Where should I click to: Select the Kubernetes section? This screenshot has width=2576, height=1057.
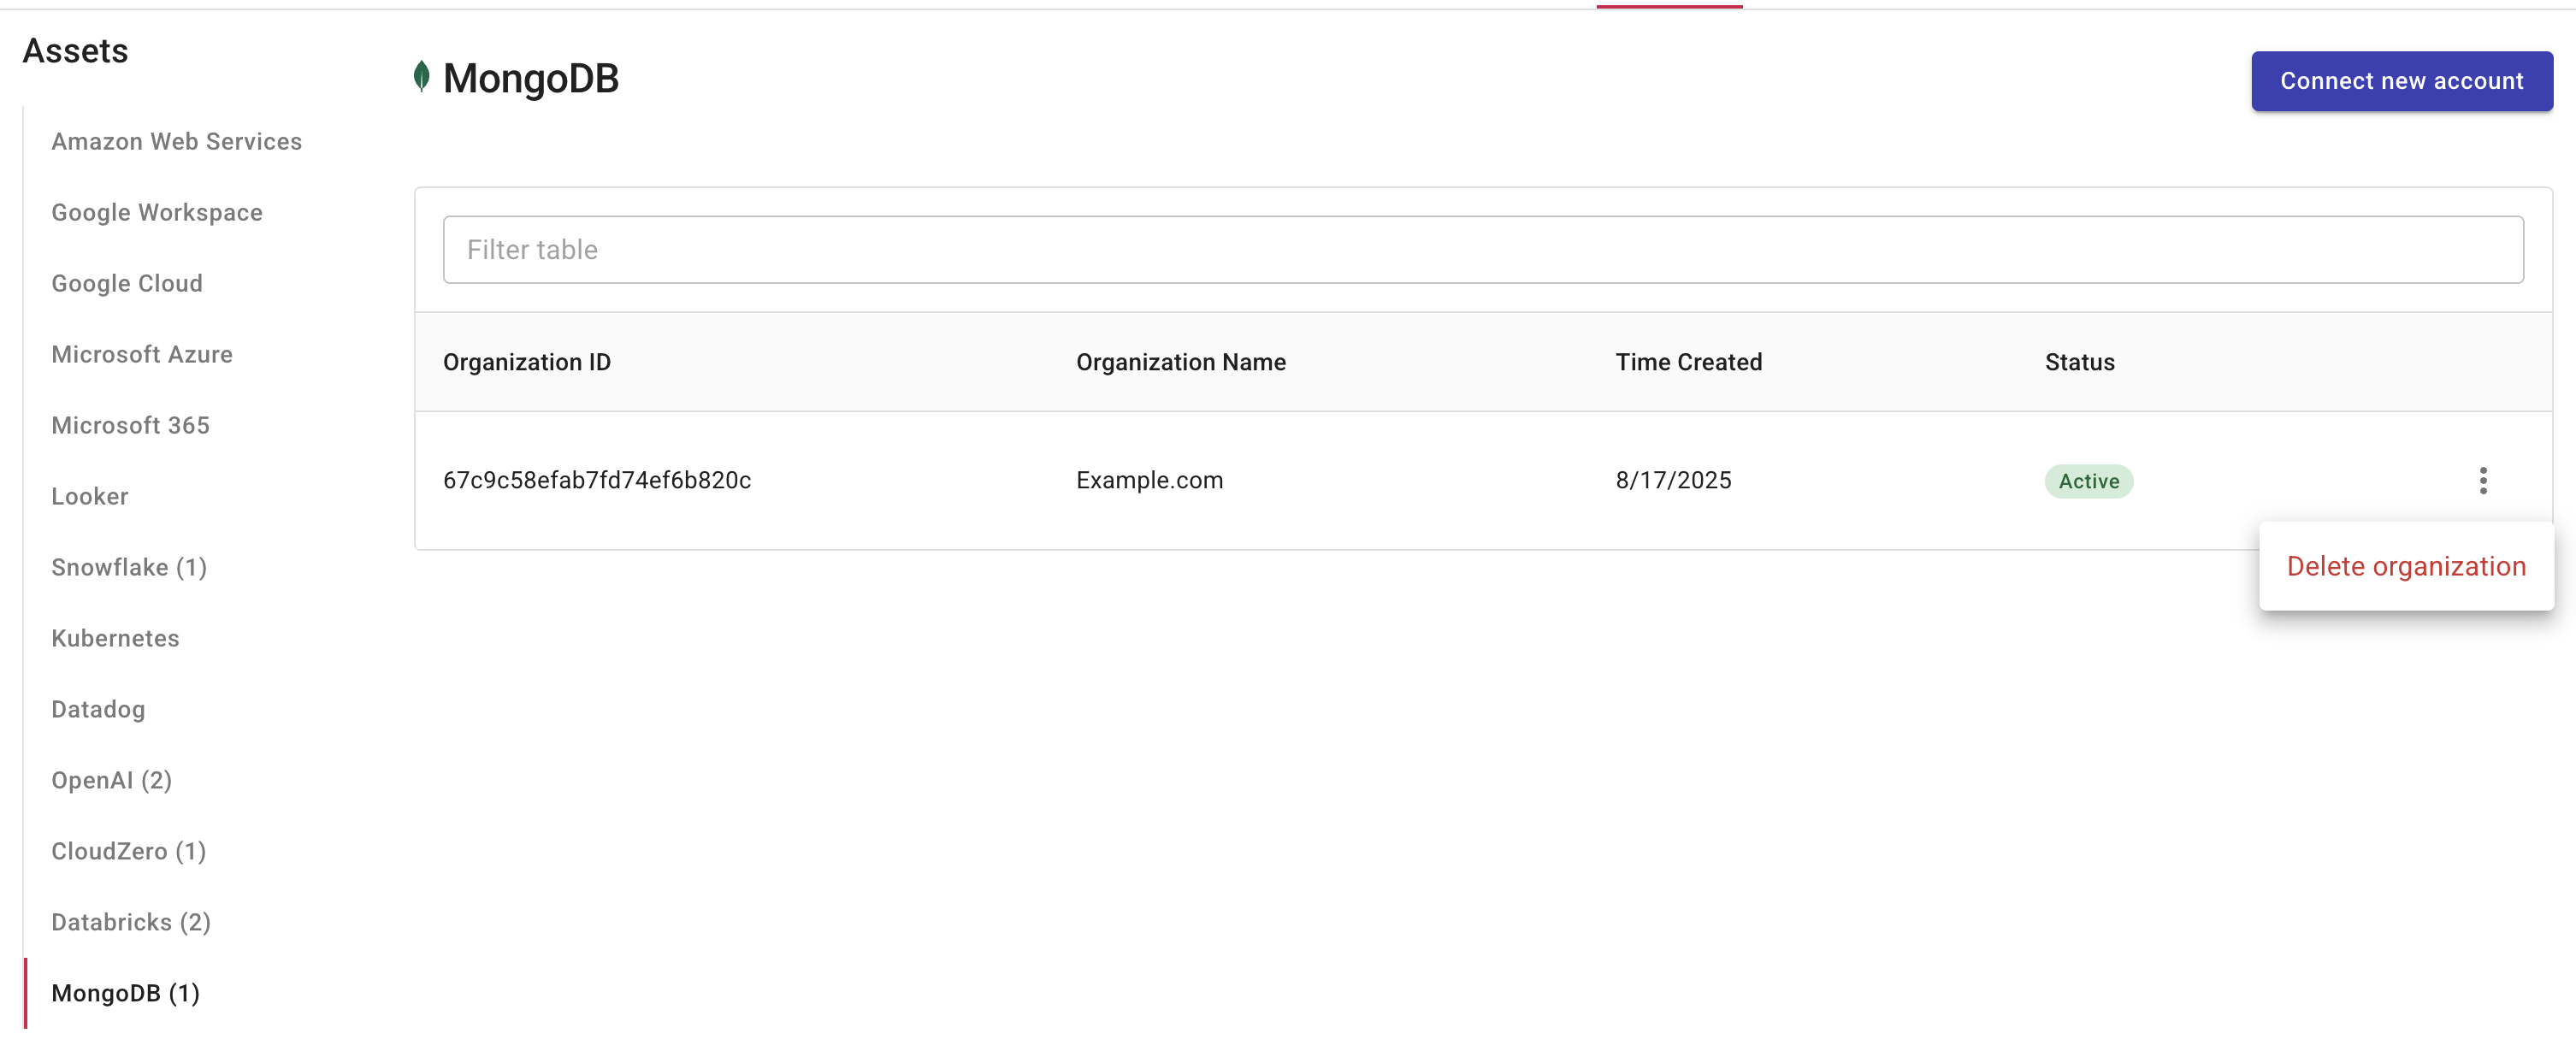(x=115, y=638)
